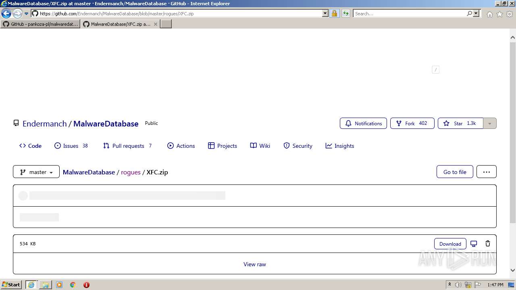Image resolution: width=516 pixels, height=290 pixels.
Task: Click the Download button
Action: [450, 244]
